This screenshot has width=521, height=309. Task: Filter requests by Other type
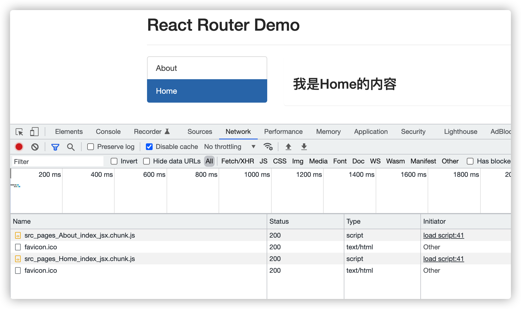[450, 161]
